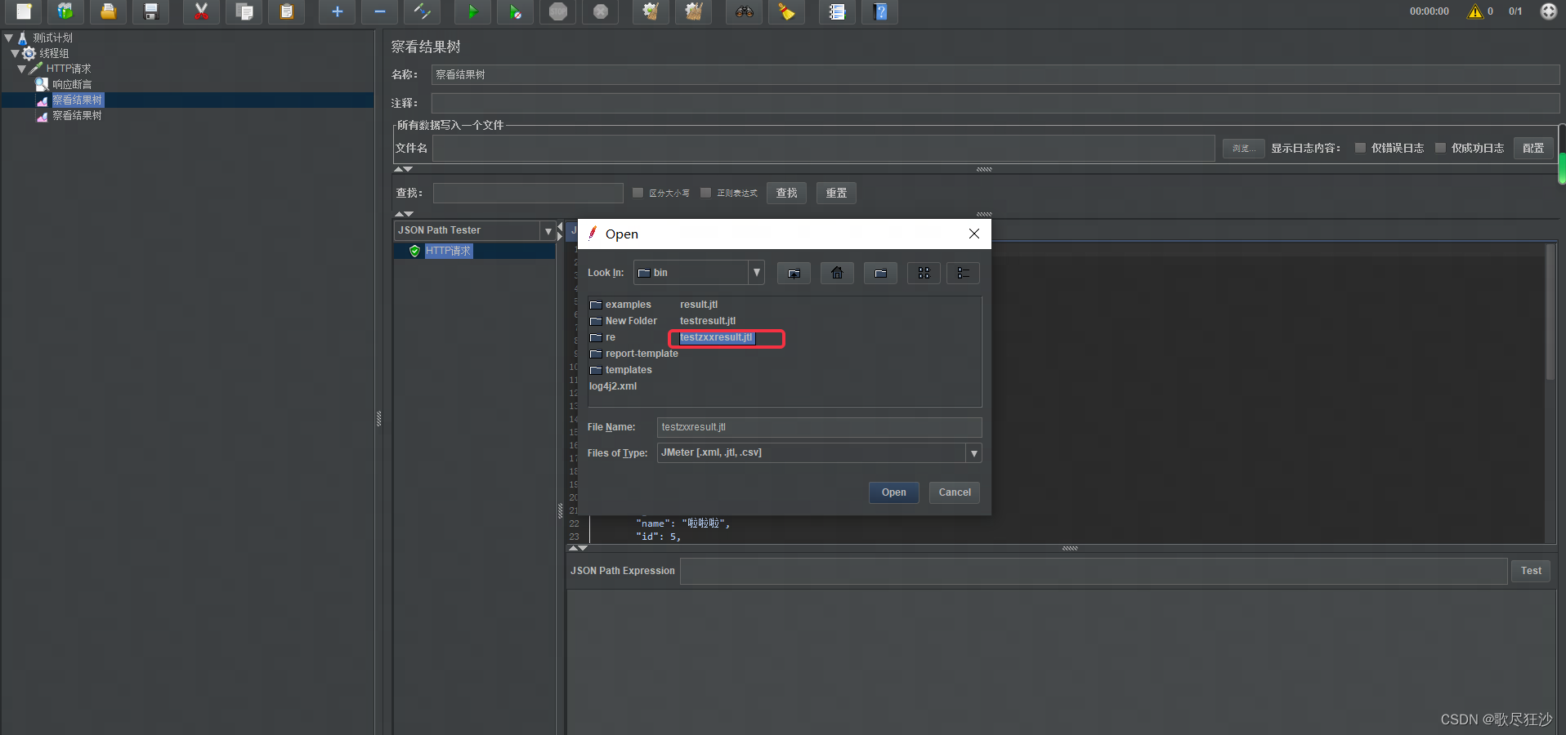Open the JSON Path Tester renderer dropdown
The height and width of the screenshot is (735, 1566).
pos(548,231)
